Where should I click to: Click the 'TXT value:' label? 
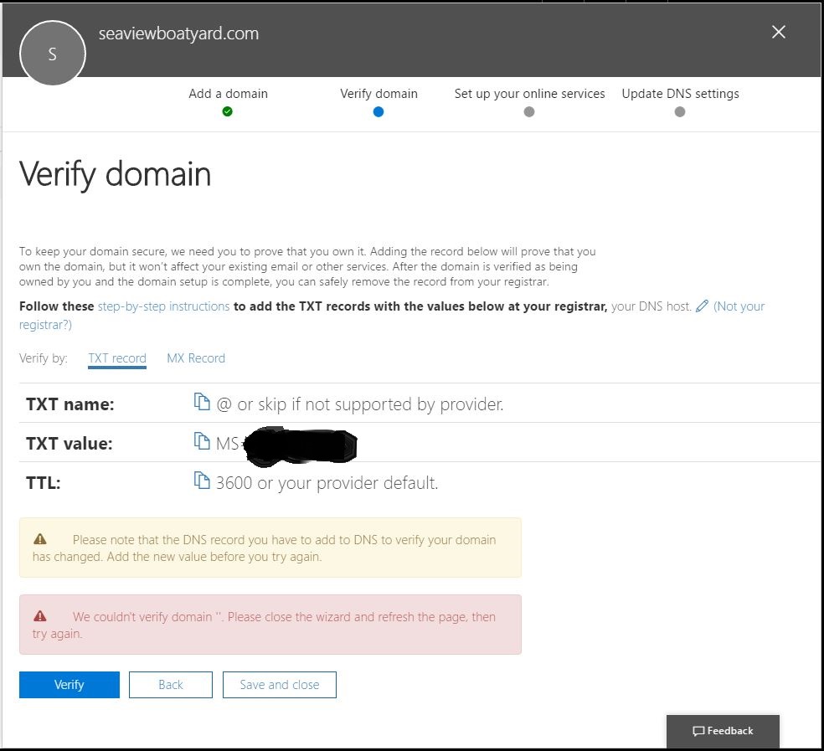pyautogui.click(x=70, y=444)
